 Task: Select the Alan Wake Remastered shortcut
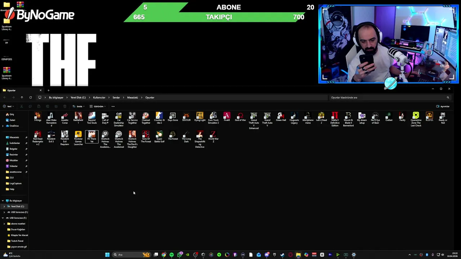click(x=51, y=119)
